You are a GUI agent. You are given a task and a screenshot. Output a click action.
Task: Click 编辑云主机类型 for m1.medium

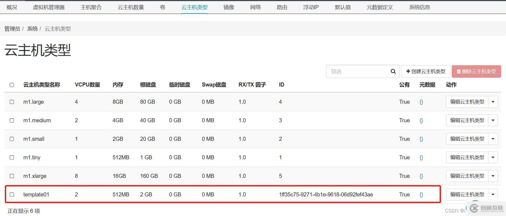pos(467,120)
